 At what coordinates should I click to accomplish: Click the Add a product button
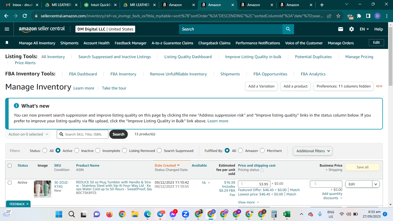click(x=295, y=86)
